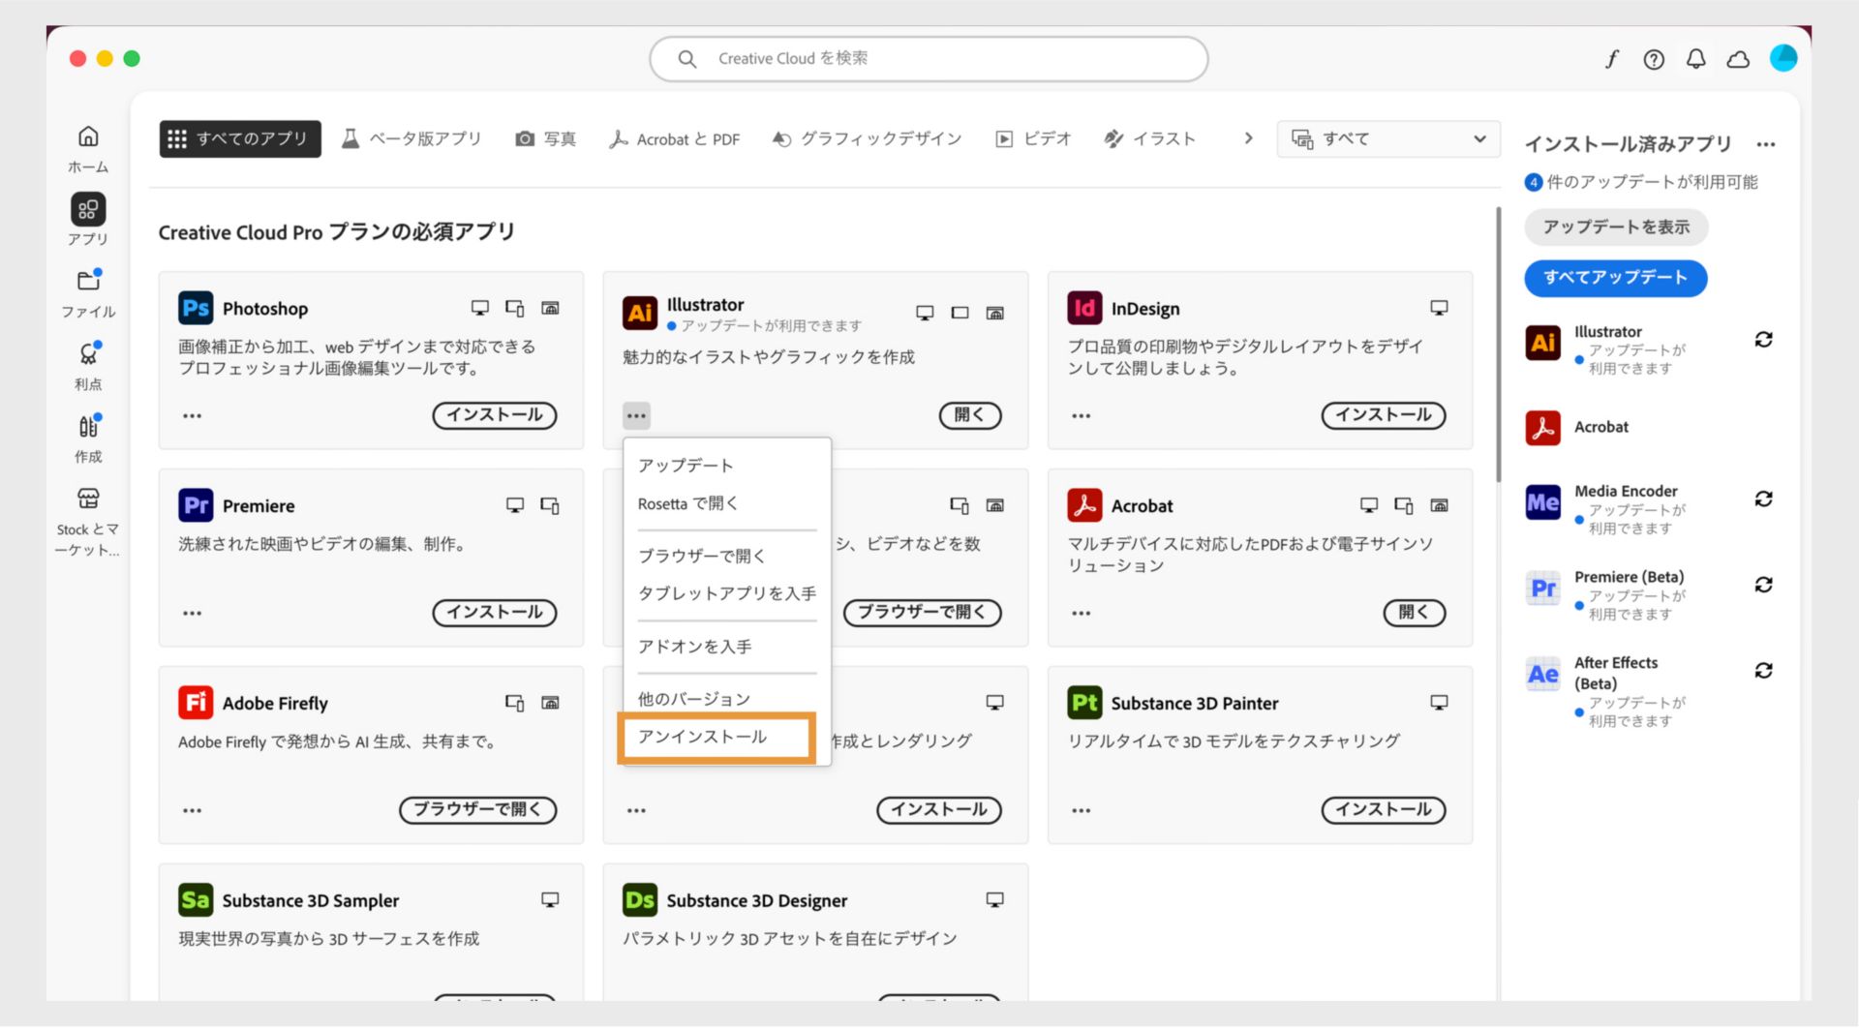Switch to ビデオ category tab
The image size is (1859, 1028).
1033,139
